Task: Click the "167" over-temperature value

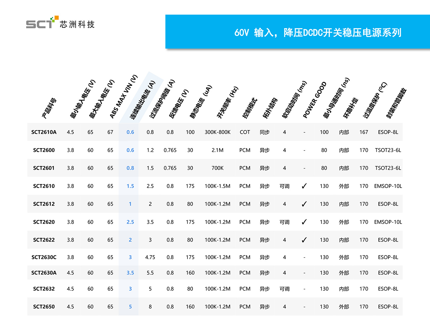Action: [364, 132]
